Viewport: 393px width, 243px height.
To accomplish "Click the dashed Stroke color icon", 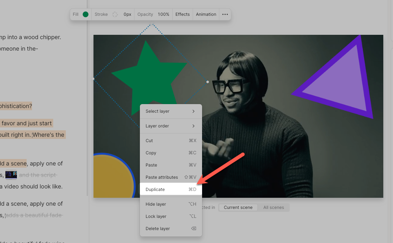I will point(116,14).
